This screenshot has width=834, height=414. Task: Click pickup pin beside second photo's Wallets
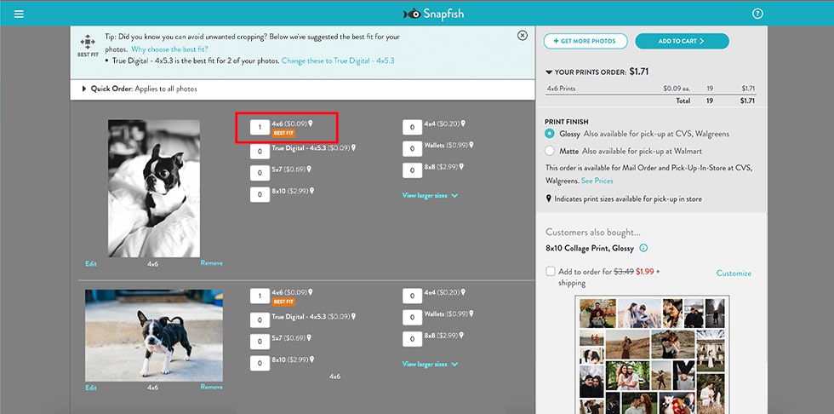(x=471, y=314)
